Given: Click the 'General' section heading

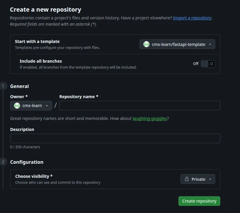Looking at the screenshot, I should (19, 86).
